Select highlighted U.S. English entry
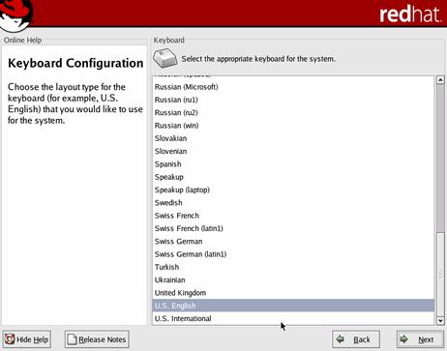 coord(293,306)
